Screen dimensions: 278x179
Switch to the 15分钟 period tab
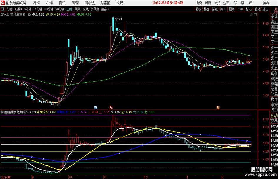coord(38,9)
